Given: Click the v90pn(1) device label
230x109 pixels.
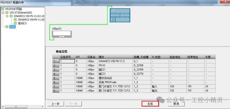Looking at the screenshot, I should [57, 29].
